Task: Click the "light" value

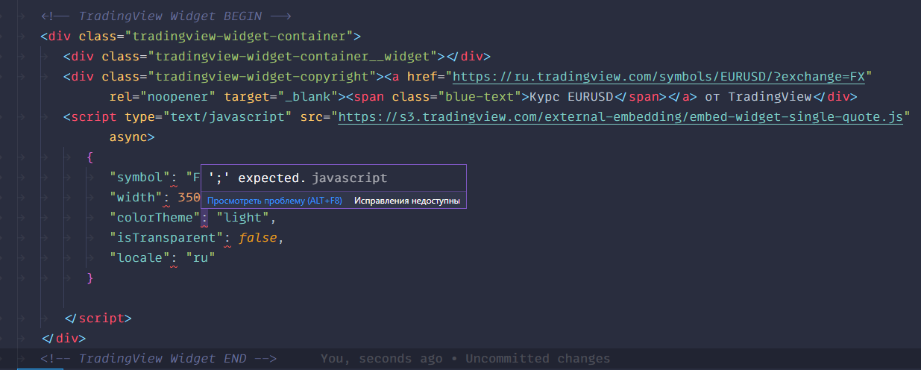Action: 243,217
